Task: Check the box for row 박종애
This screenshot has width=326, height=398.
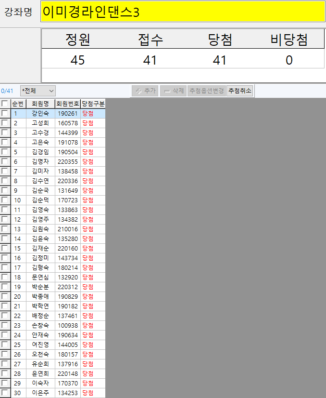Action: [x=4, y=296]
